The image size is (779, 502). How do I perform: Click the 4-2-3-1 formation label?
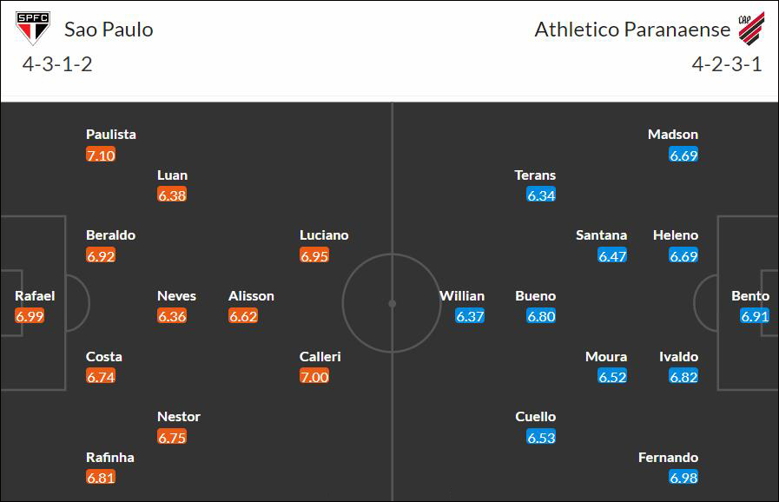pos(727,64)
